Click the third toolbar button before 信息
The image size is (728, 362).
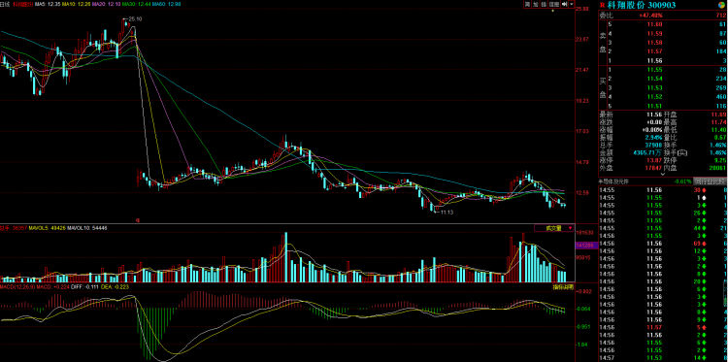click(x=544, y=4)
